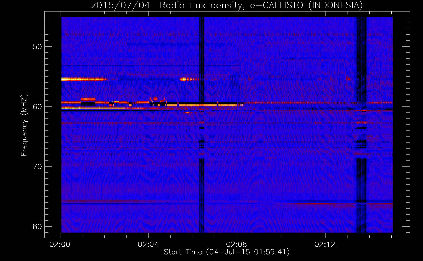Click the 'Start Time (04-Jul-15 01:59:41)' label
Screen dimensions: 423x261
click(x=227, y=252)
